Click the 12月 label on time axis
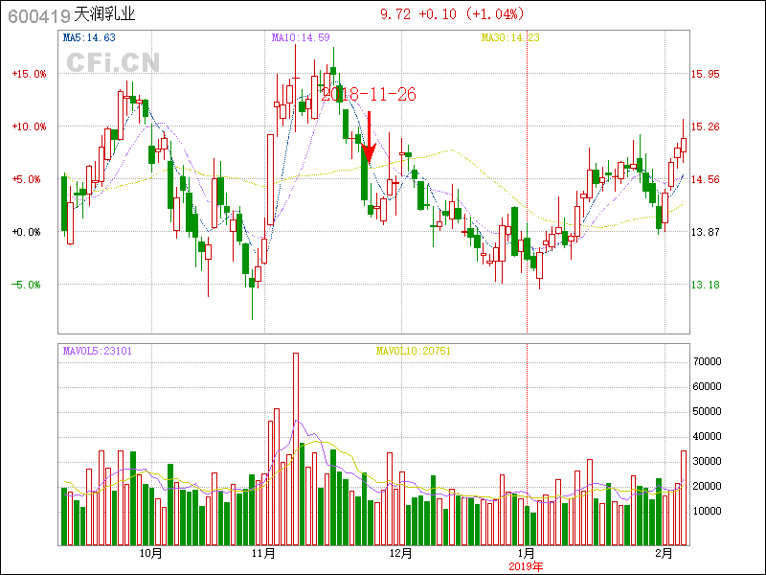The image size is (766, 575). coord(401,554)
